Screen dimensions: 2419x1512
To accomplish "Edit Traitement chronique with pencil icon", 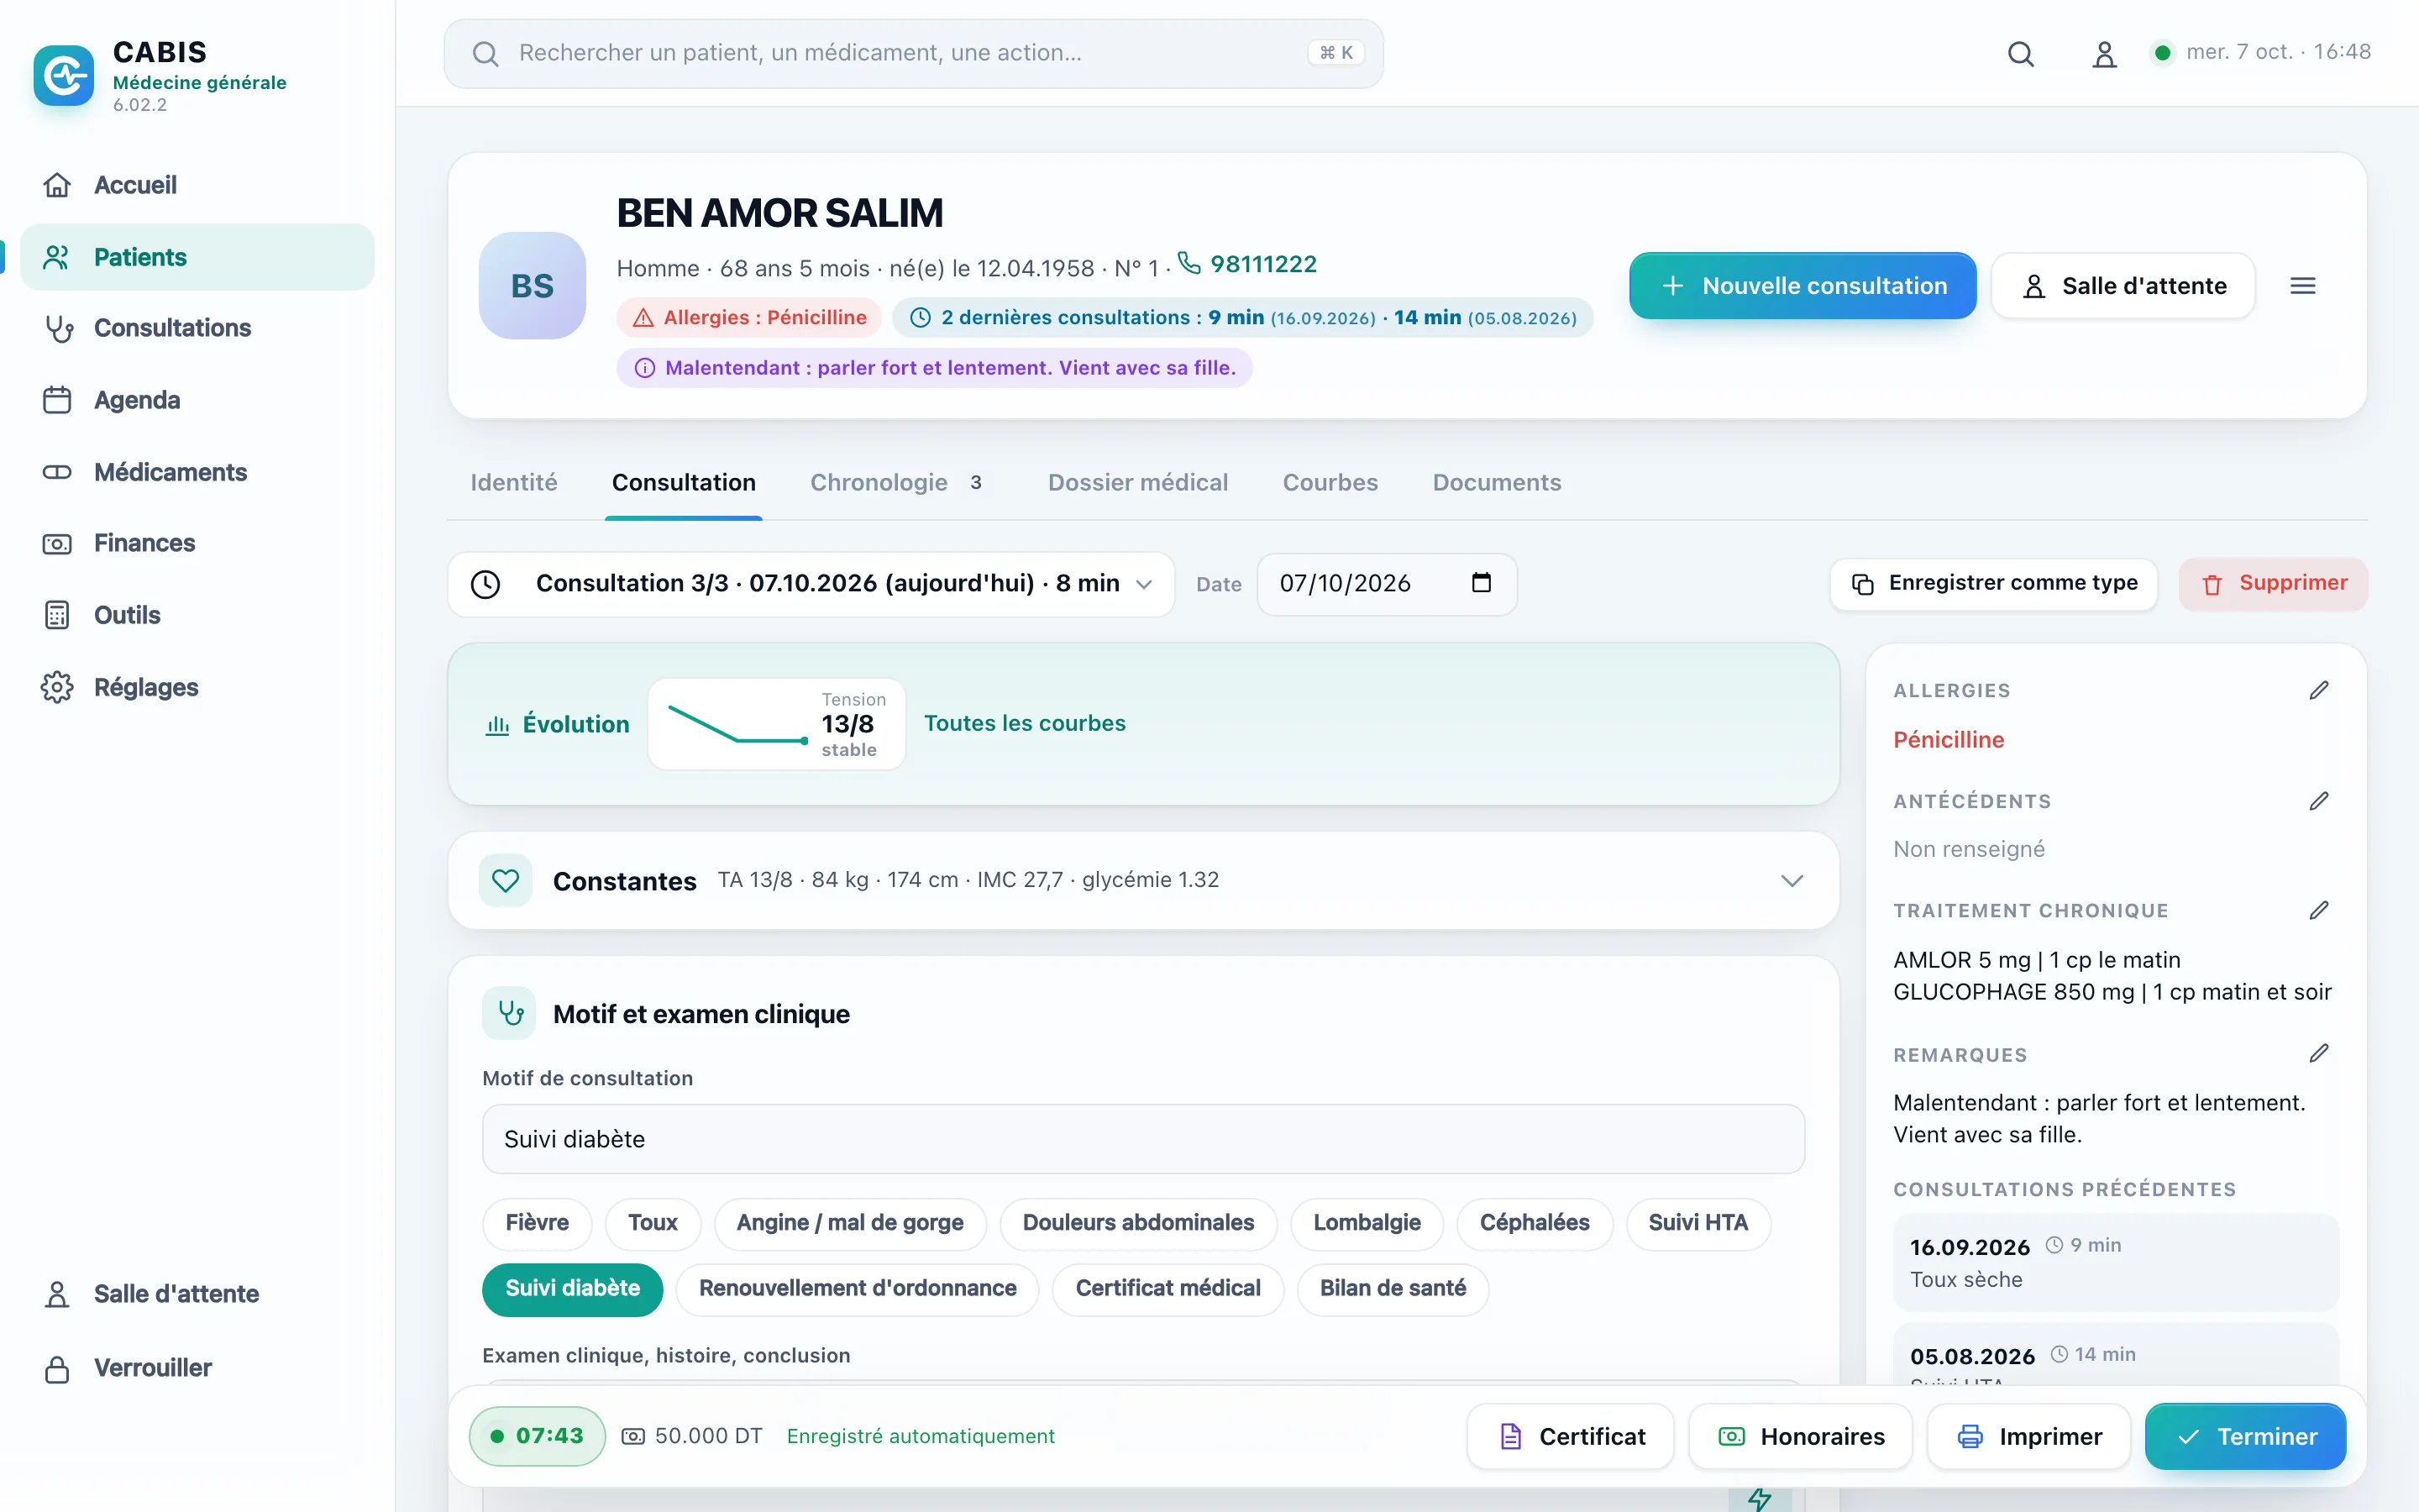I will click(x=2319, y=910).
